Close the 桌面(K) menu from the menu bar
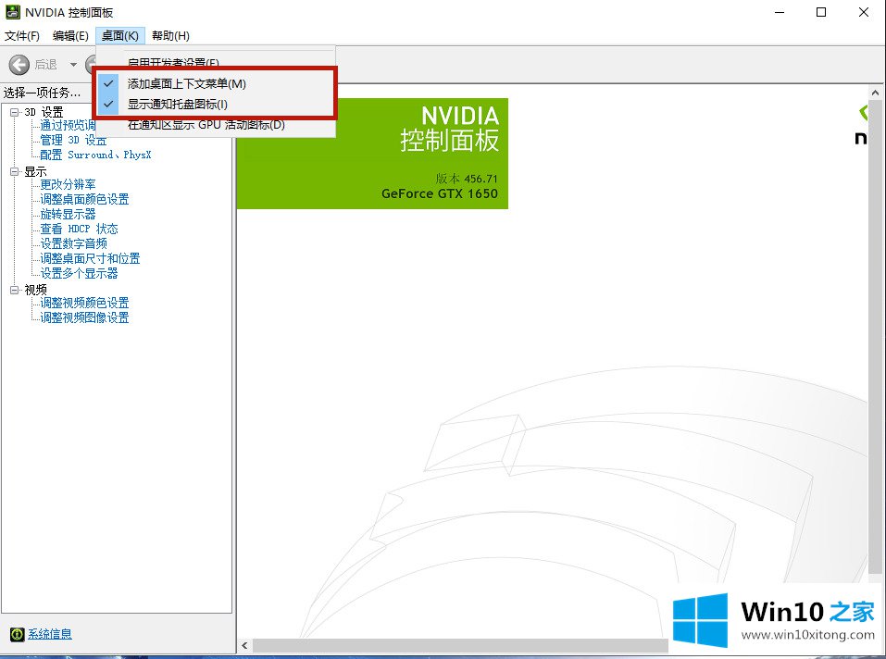The image size is (886, 659). (120, 35)
